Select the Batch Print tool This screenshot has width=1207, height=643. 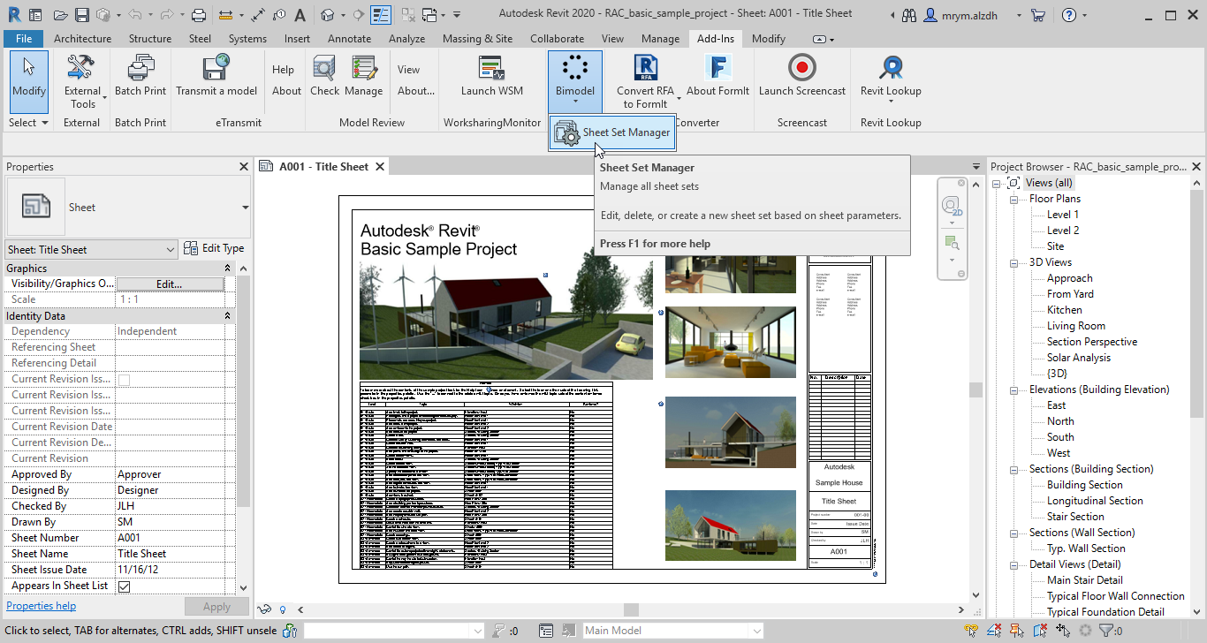click(x=140, y=76)
